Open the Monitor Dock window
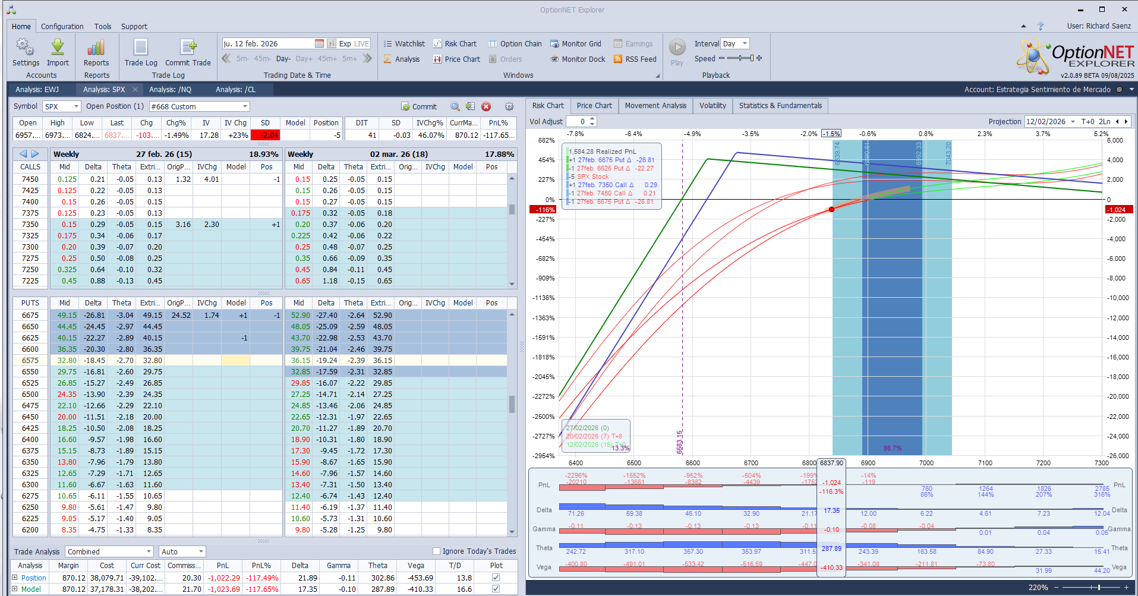 pos(578,59)
